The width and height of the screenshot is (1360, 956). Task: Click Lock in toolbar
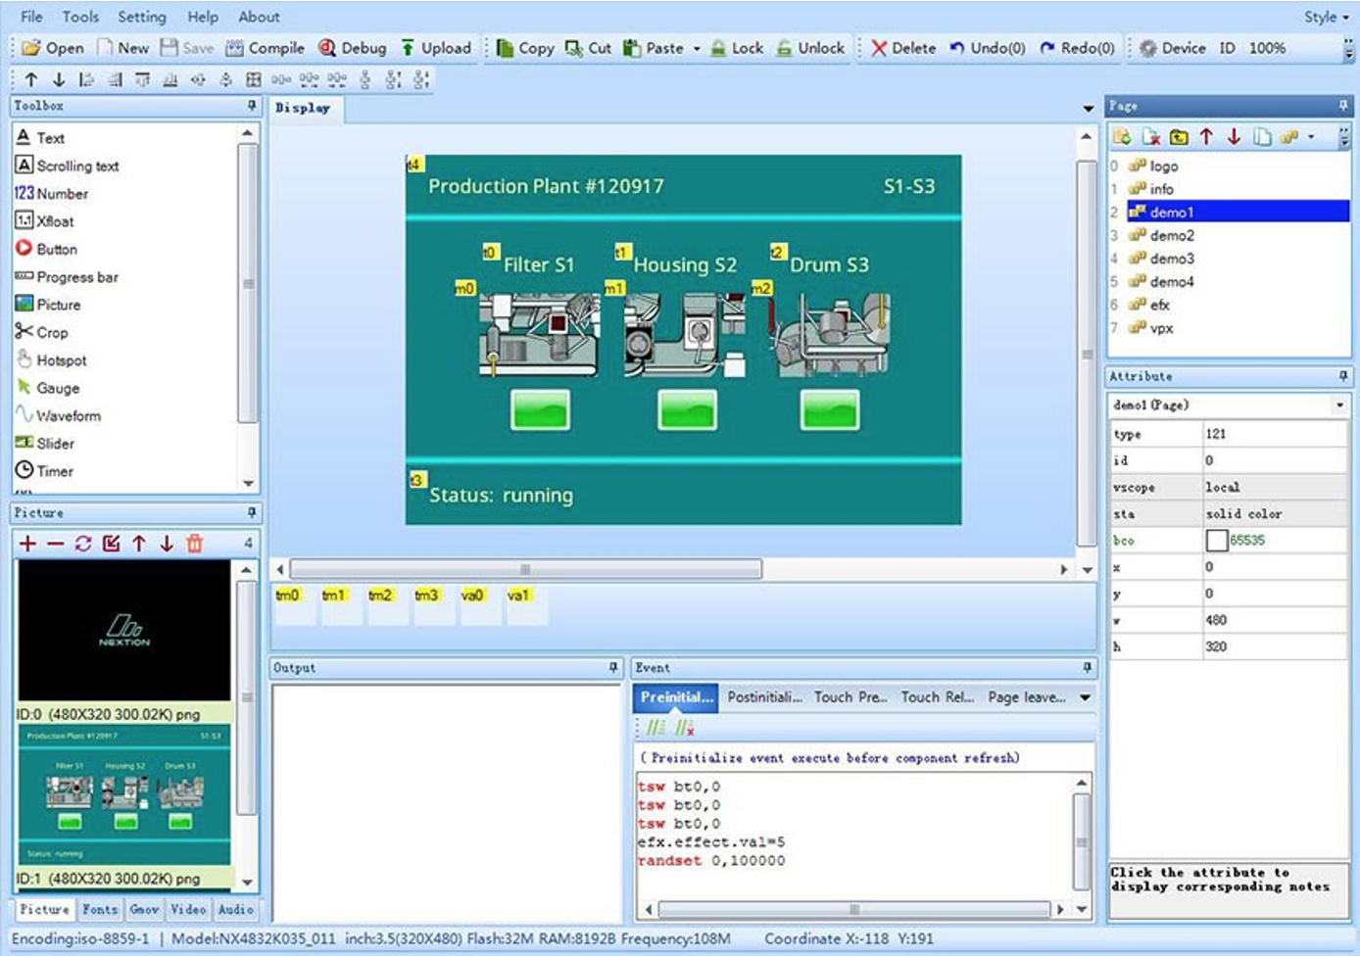click(x=737, y=48)
